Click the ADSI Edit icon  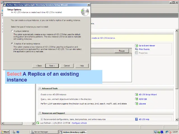tap(136, 99)
